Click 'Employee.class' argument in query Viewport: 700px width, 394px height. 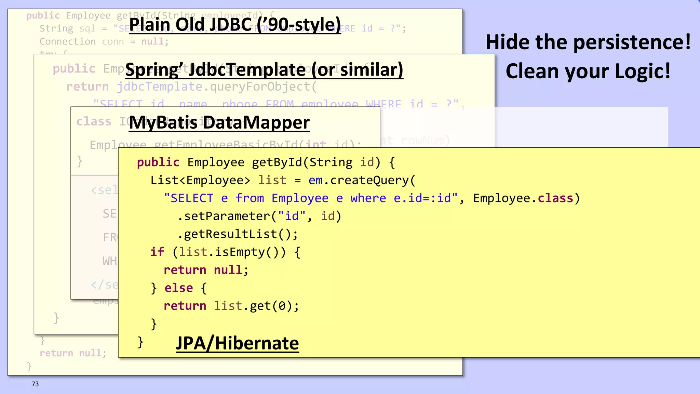click(523, 198)
